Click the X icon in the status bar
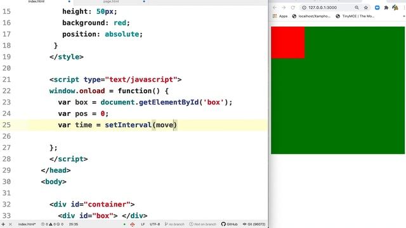406x228 pixels. tap(10, 224)
